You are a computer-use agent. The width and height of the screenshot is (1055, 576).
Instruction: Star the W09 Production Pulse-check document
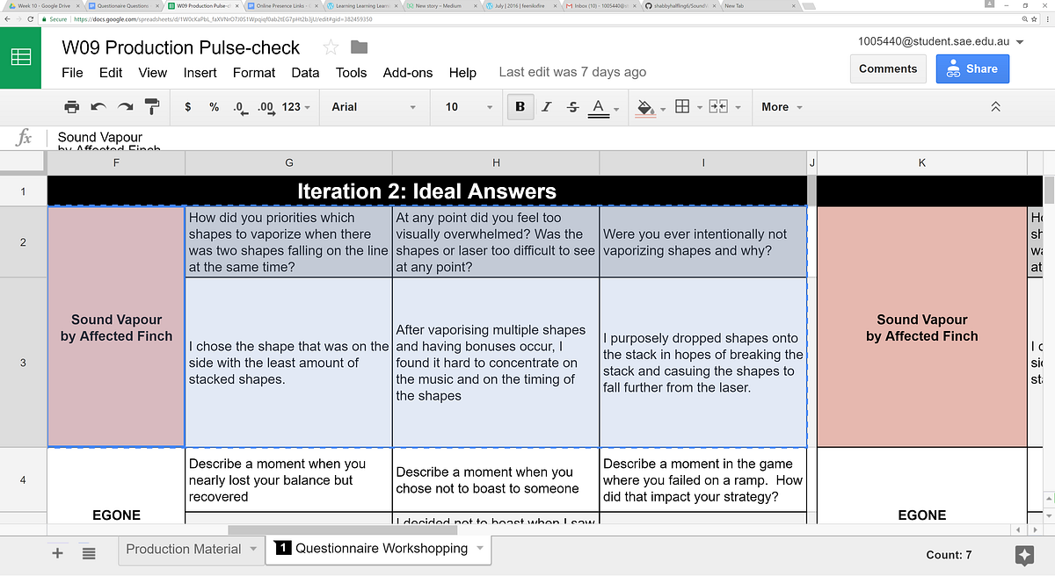331,47
